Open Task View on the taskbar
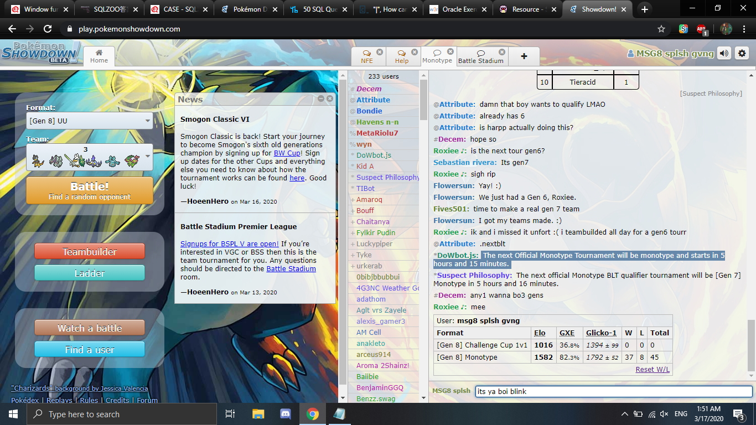Viewport: 756px width, 425px height. point(231,414)
